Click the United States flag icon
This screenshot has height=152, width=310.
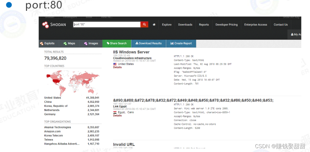[x=115, y=64]
